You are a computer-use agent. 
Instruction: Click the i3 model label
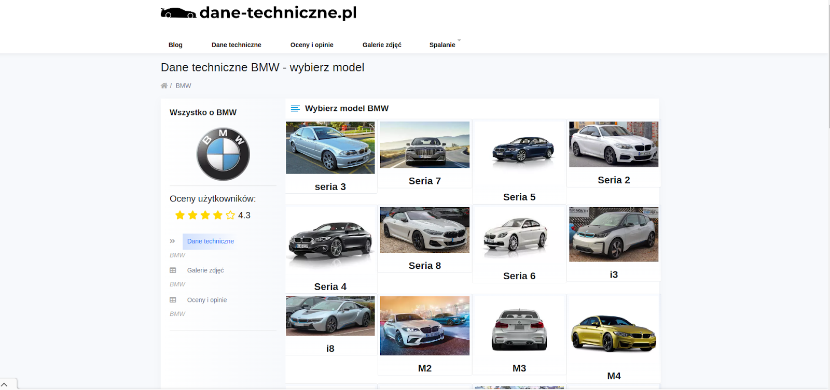[614, 275]
